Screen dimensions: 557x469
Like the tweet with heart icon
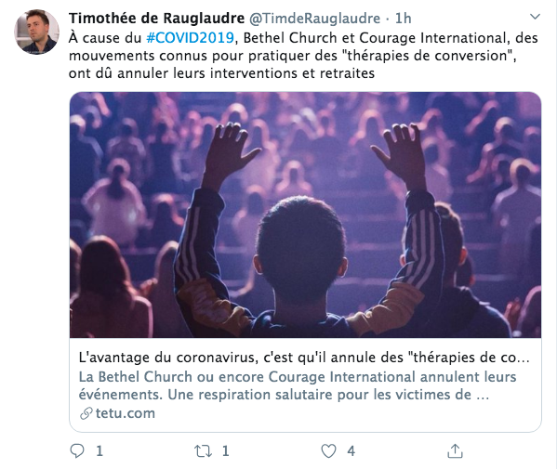point(328,451)
